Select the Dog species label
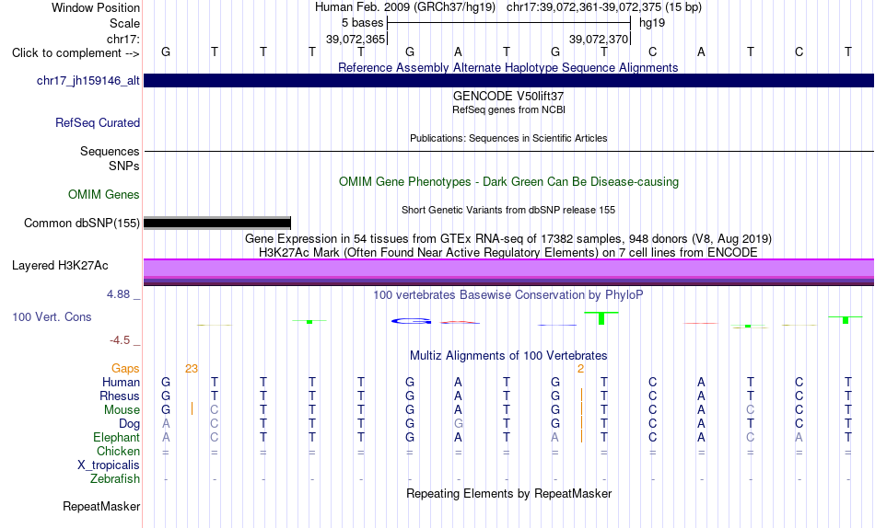875x528 pixels. click(x=129, y=424)
